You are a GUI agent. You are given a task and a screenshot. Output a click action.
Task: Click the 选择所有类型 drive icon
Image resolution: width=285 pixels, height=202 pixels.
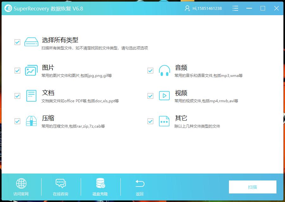click(x=31, y=41)
